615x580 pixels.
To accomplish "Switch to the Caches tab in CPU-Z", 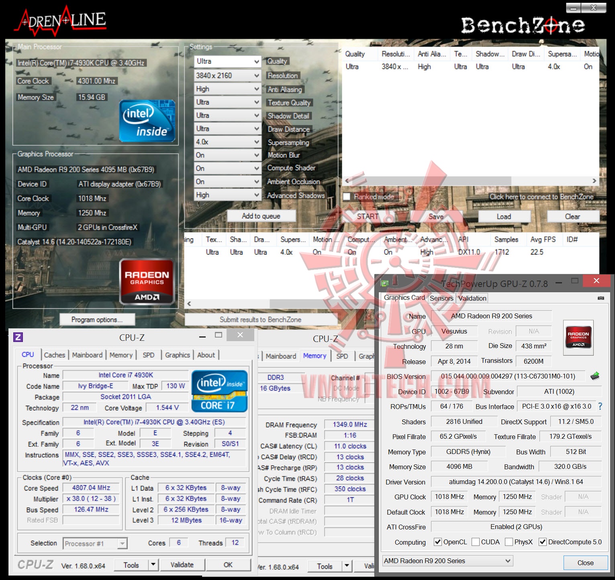I will click(x=54, y=355).
